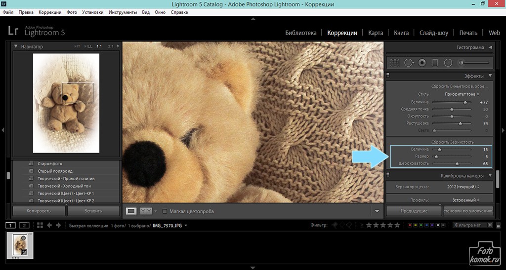506x270 pixels.
Task: Set navigator zoom to FIT
Action: coord(77,46)
